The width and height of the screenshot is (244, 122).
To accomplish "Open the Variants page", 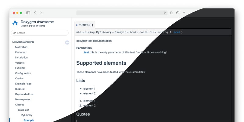I will [x=20, y=63].
